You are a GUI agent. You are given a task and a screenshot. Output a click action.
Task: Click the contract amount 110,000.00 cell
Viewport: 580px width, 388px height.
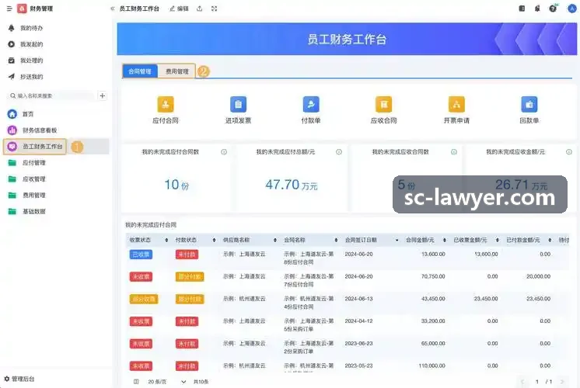(x=432, y=365)
